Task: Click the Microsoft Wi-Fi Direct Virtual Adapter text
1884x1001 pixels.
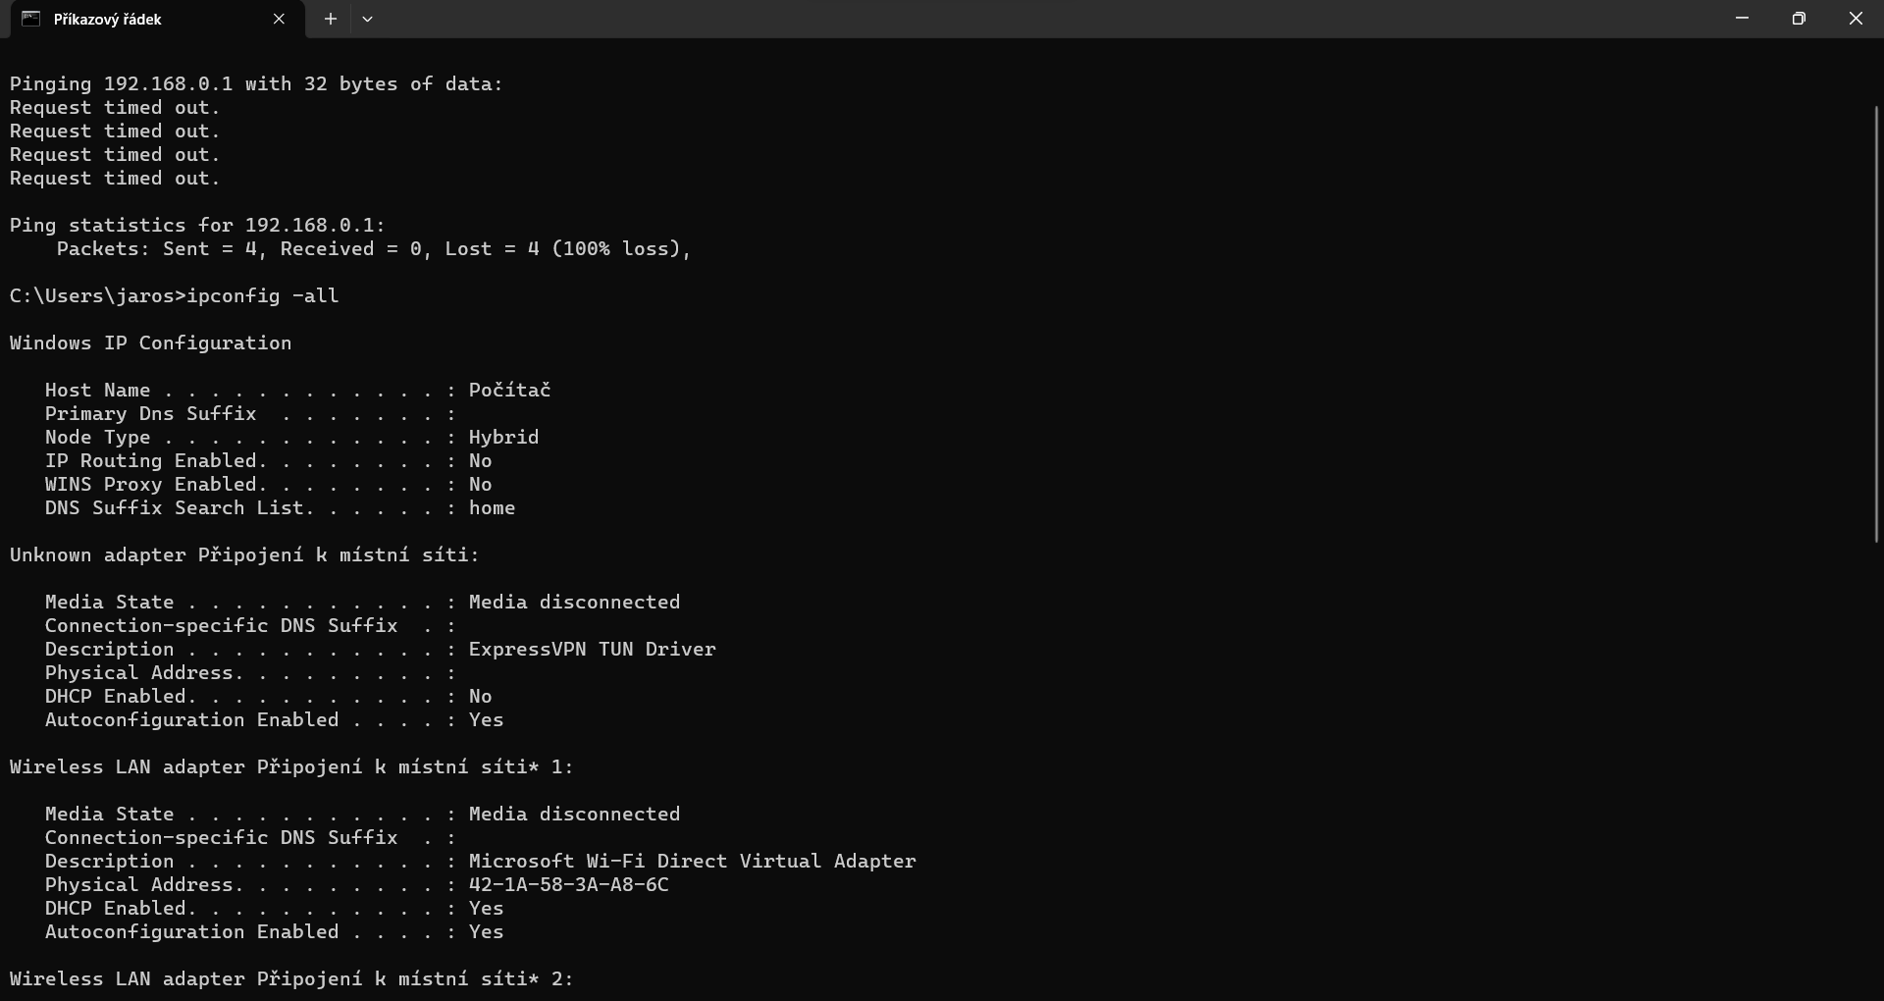Action: click(692, 862)
